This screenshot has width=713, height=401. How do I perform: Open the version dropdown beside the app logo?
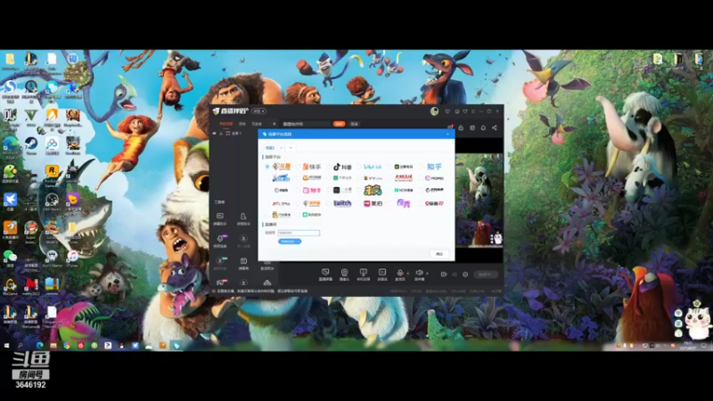tap(258, 110)
